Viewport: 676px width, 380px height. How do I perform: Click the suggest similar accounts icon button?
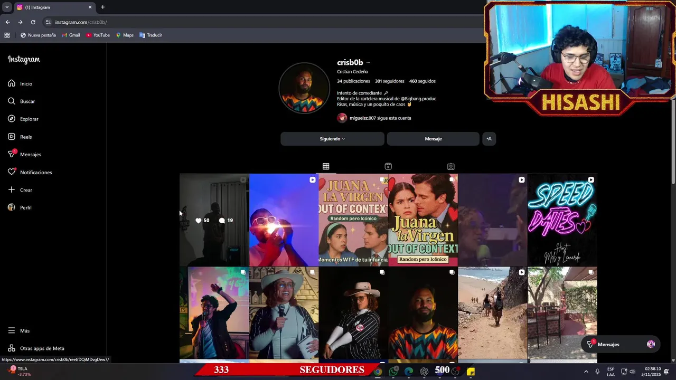point(489,139)
